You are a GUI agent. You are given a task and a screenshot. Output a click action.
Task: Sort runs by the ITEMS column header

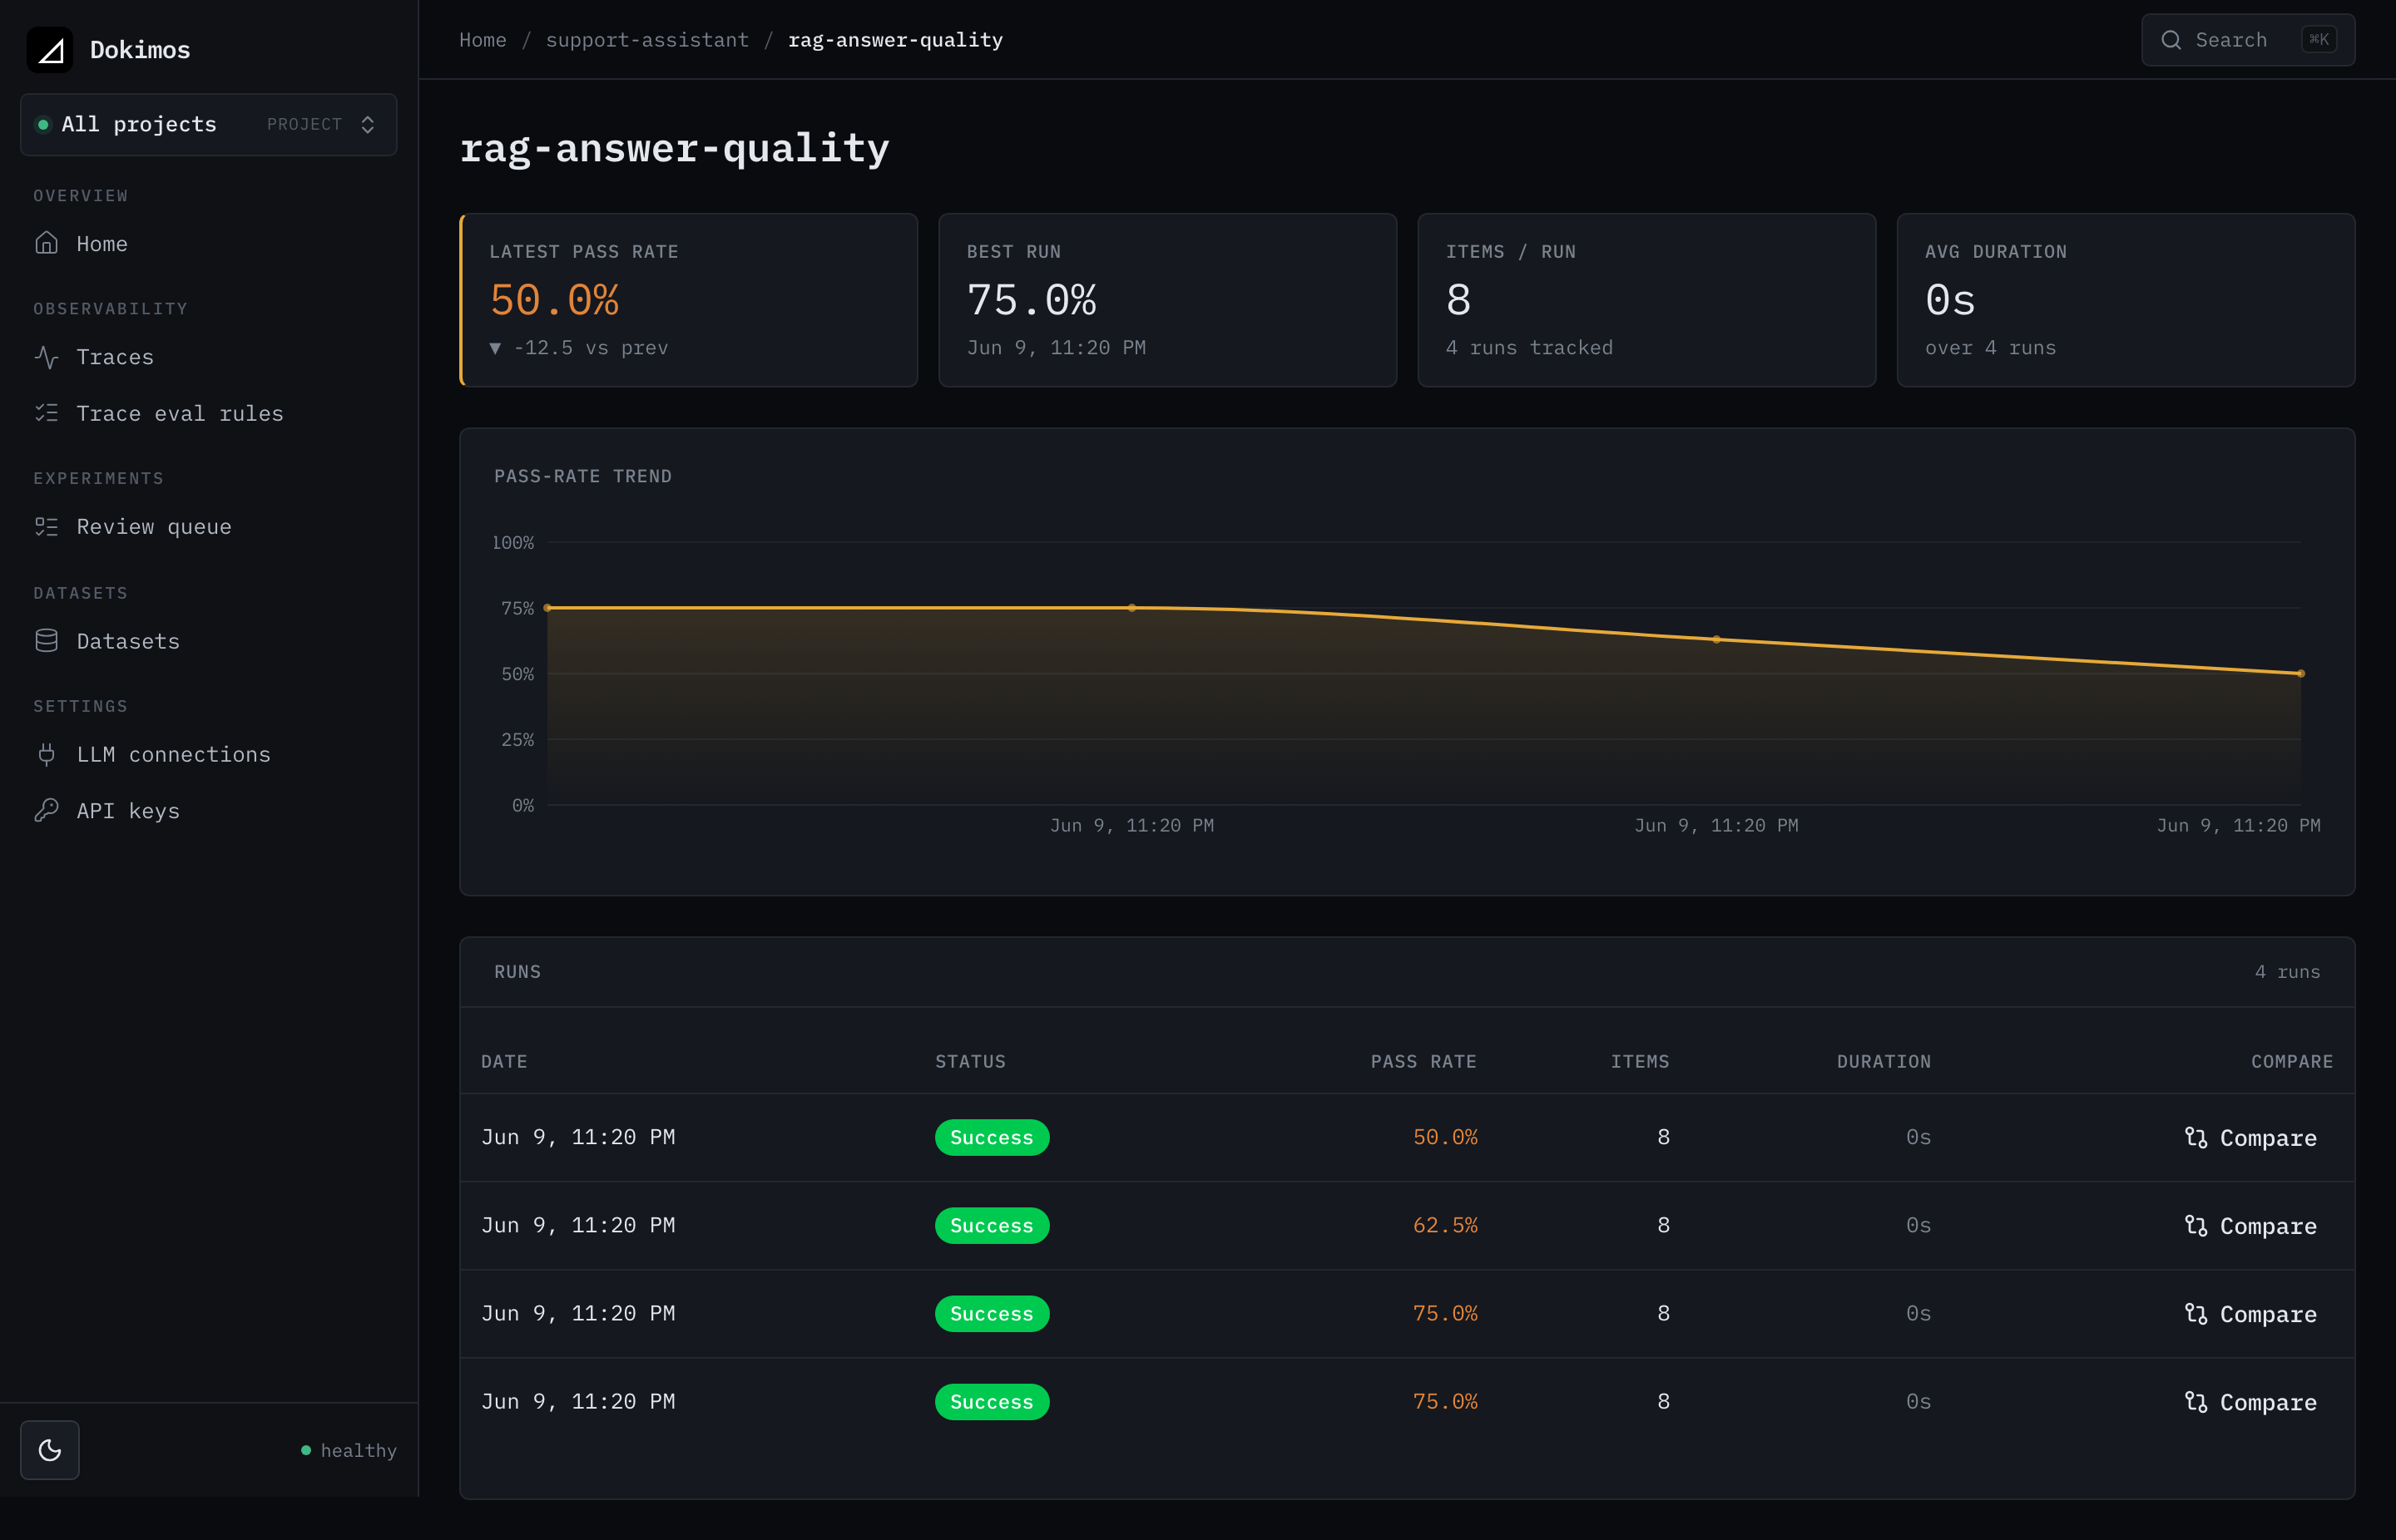1640,1061
